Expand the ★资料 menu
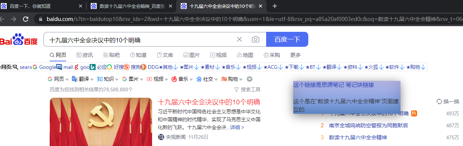 [353, 67]
